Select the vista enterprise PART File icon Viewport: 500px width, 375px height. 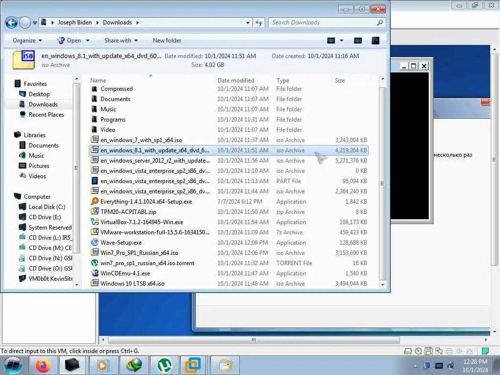pos(95,181)
